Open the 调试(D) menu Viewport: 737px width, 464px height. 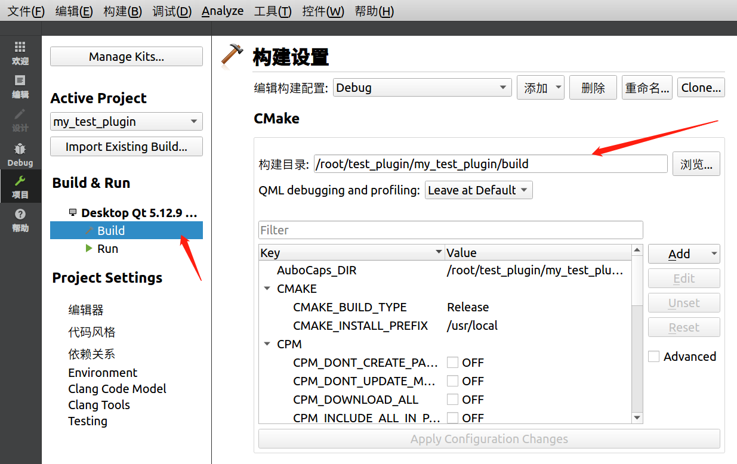(172, 11)
